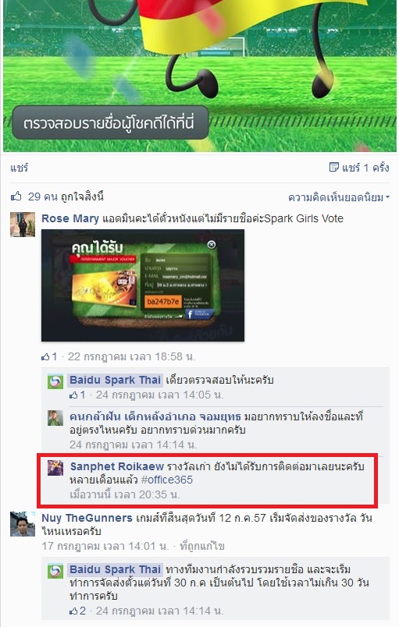This screenshot has height=627, width=399.
Task: Open Rose Mary's profile picture
Action: (23, 225)
